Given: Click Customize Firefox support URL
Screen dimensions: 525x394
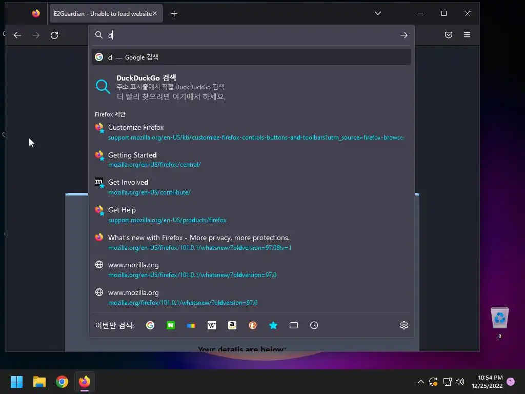Looking at the screenshot, I should (256, 137).
